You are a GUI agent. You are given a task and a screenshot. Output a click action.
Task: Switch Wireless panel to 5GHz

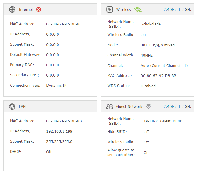click(187, 10)
